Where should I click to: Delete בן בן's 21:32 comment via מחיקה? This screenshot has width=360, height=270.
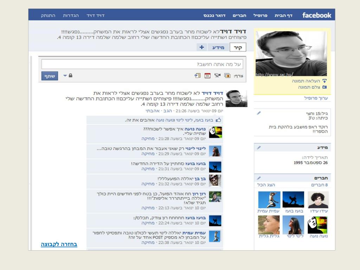coord(148,184)
